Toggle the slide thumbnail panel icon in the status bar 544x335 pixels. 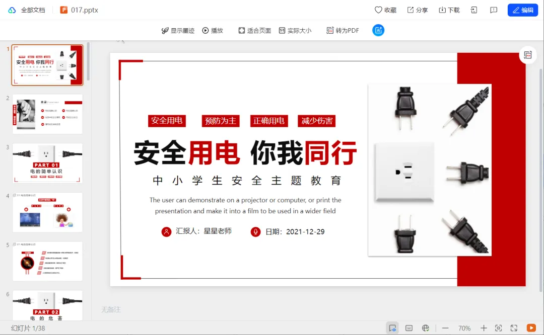click(x=392, y=328)
